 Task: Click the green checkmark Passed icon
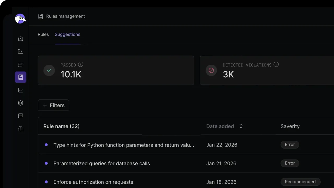[49, 70]
